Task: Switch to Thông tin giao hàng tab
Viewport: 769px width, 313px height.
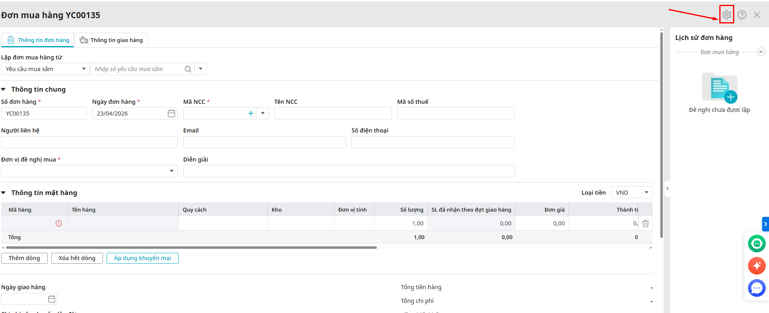Action: (111, 40)
